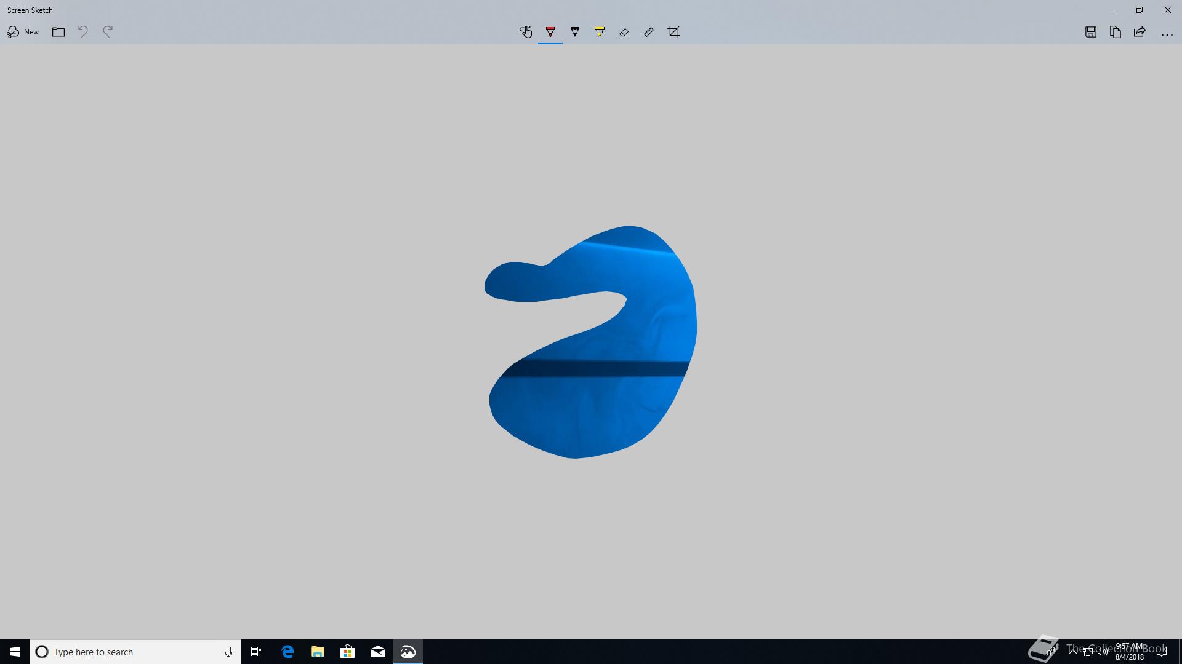
Task: Select the Crop tool
Action: tap(673, 32)
